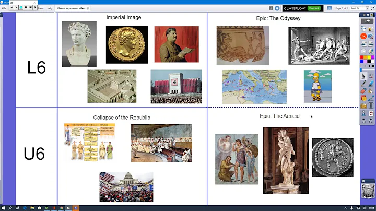Open the File menu

coord(4,8)
